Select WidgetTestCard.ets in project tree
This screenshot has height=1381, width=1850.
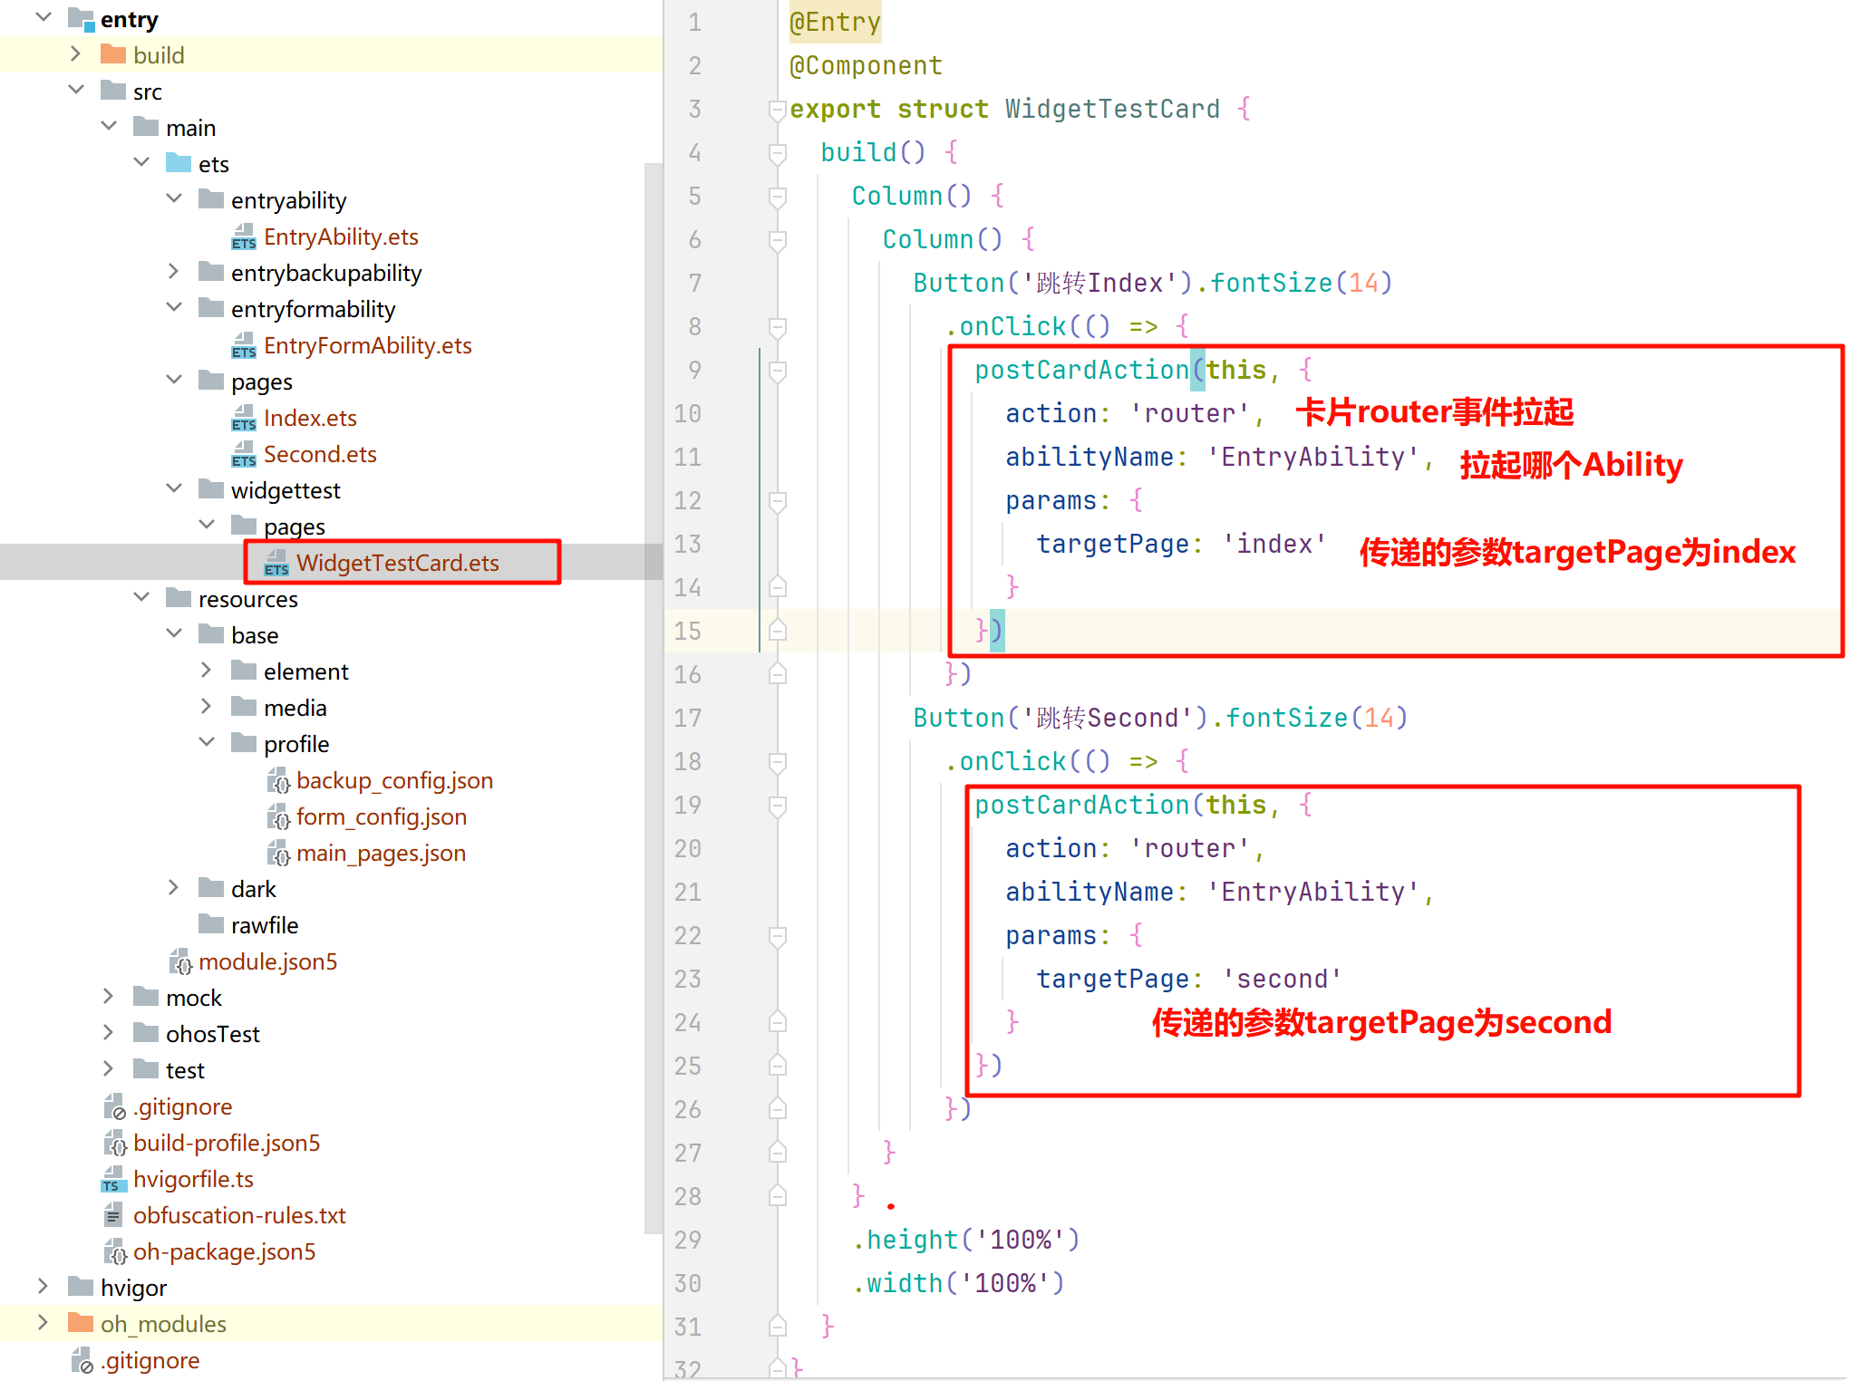coord(397,563)
